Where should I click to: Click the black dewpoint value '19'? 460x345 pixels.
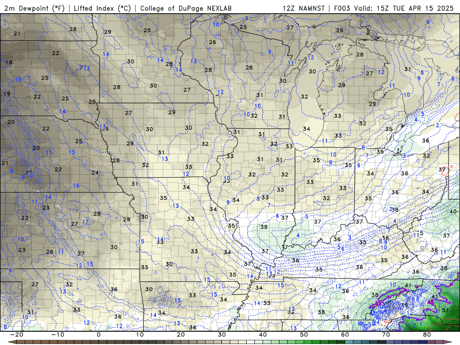(x=7, y=94)
